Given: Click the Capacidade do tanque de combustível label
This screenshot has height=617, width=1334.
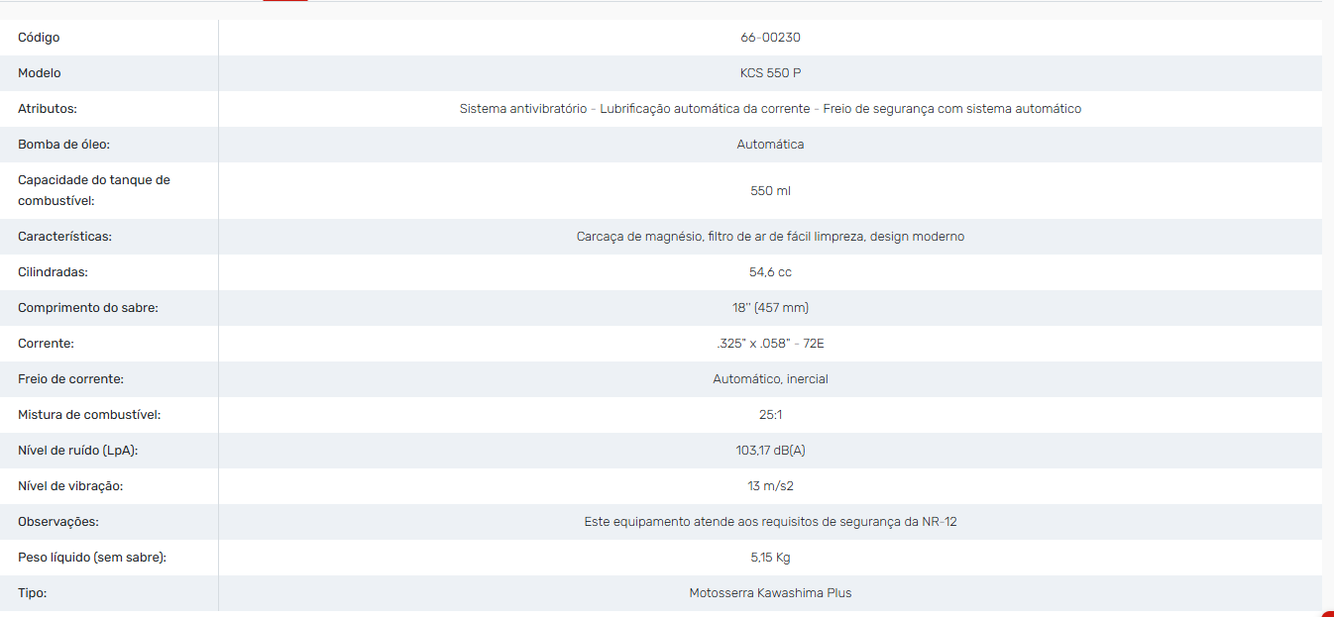Looking at the screenshot, I should (94, 190).
